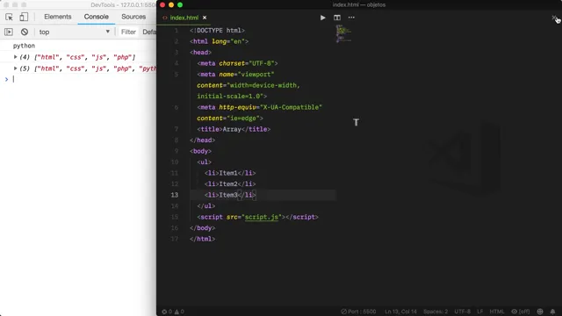This screenshot has width=562, height=316.
Task: Click the 'Item1' text on line 11
Action: pyautogui.click(x=228, y=173)
